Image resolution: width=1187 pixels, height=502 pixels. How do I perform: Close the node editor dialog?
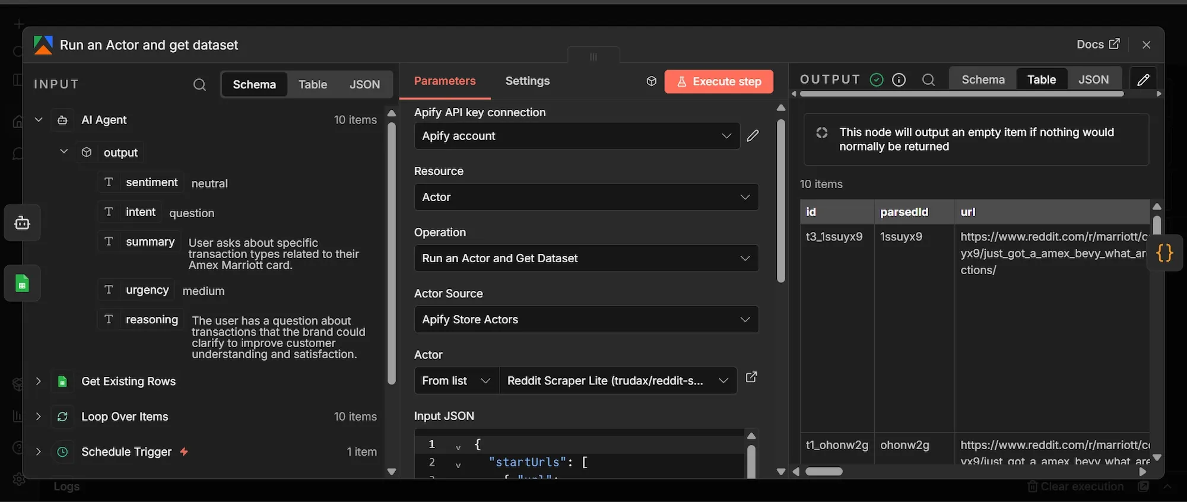click(1146, 45)
